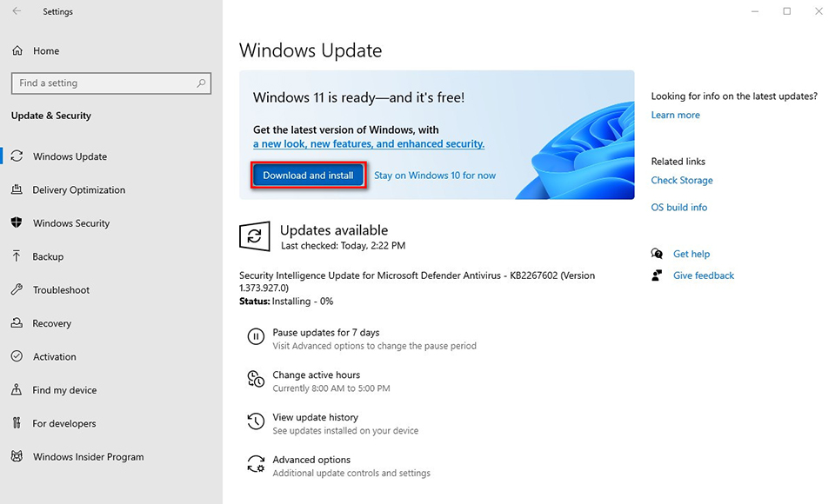Click the Give feedback icon

[x=658, y=275]
